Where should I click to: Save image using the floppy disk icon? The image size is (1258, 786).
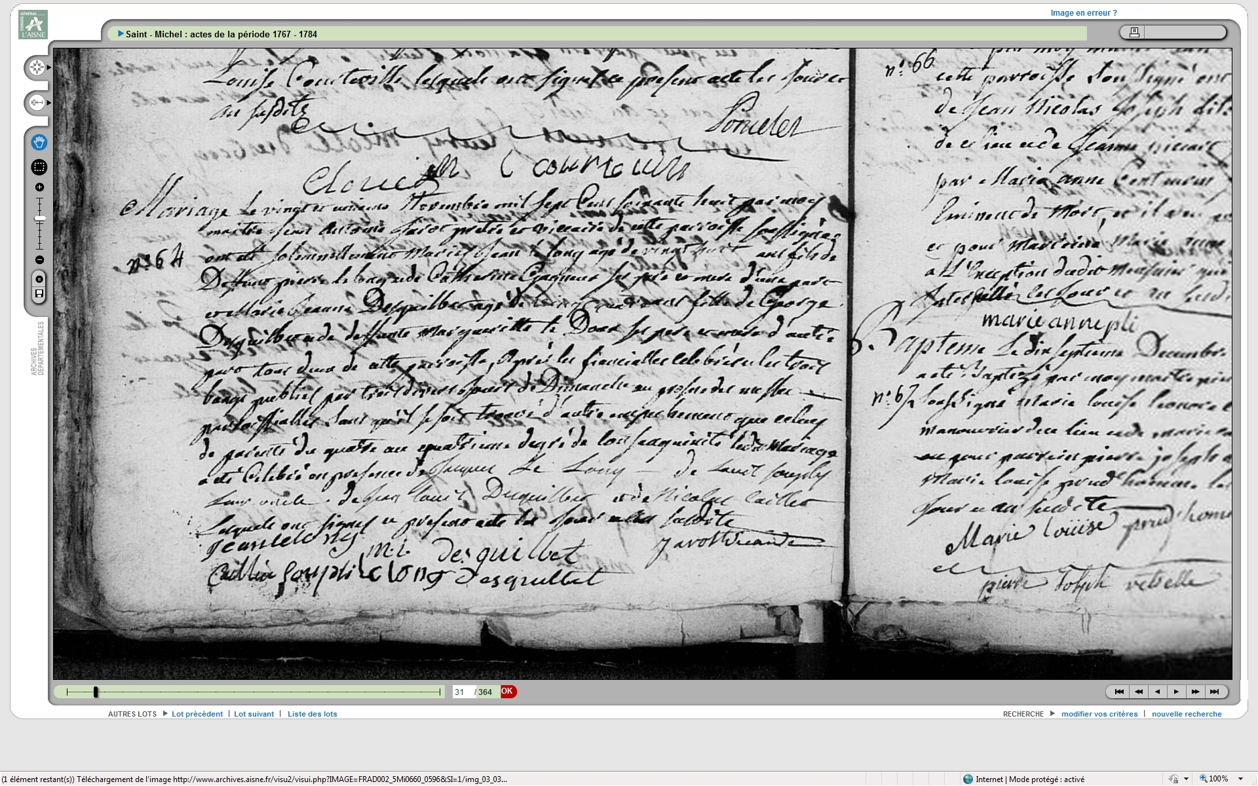(x=39, y=293)
